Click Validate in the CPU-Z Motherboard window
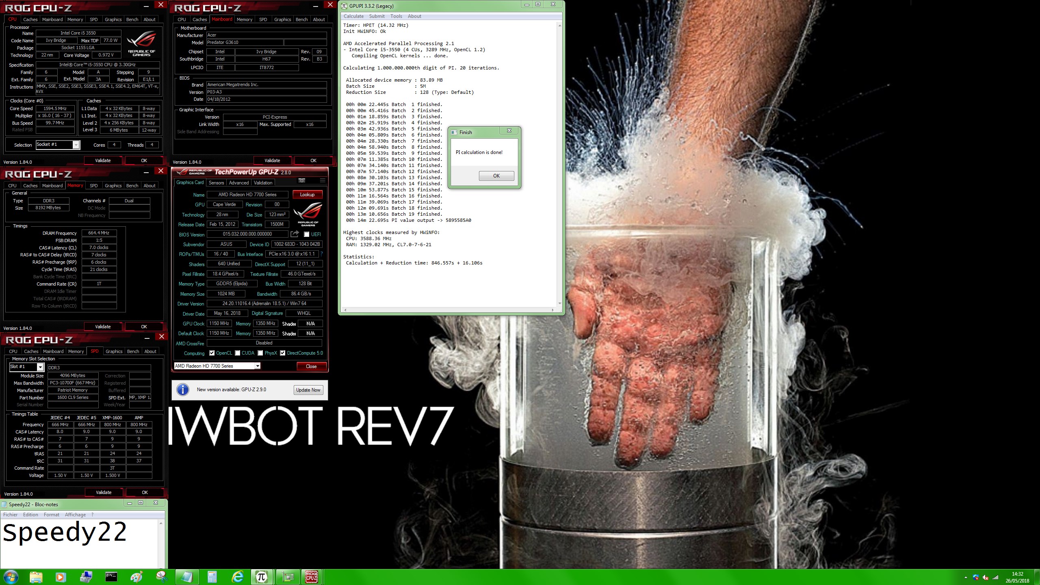The height and width of the screenshot is (585, 1040). click(x=272, y=160)
